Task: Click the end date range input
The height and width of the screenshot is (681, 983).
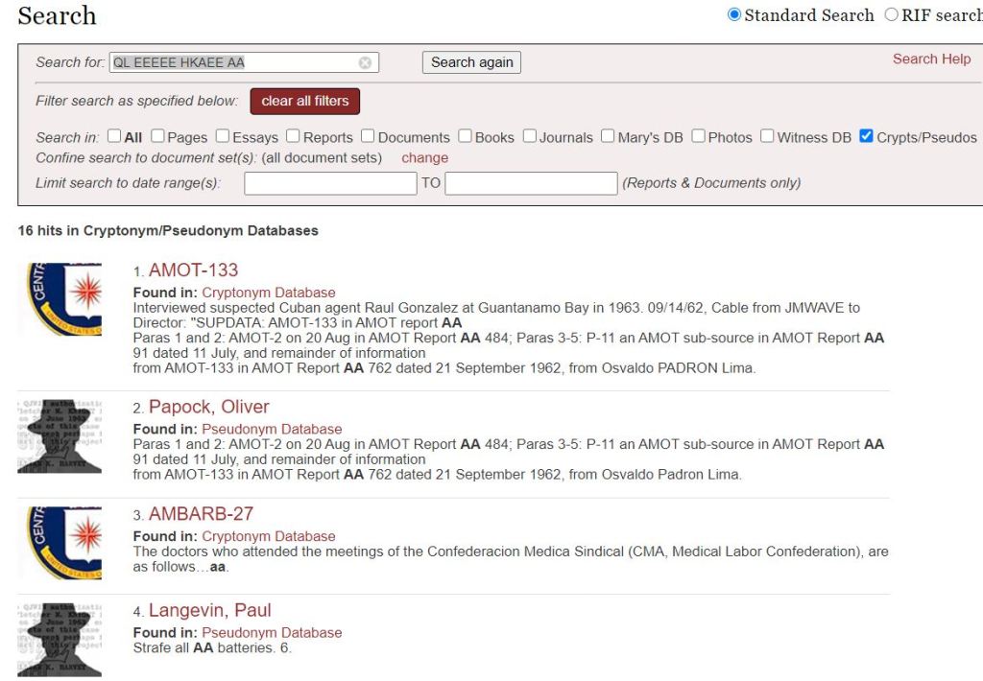Action: pyautogui.click(x=531, y=183)
